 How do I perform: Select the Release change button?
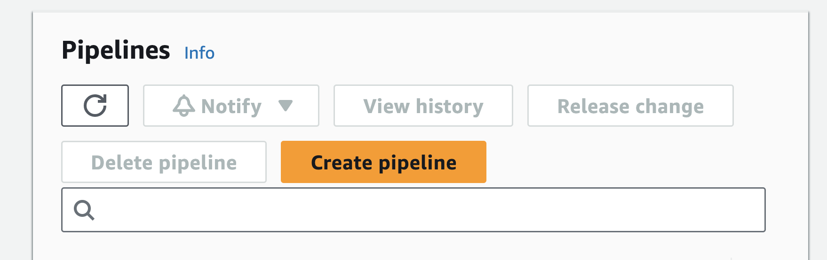(x=630, y=106)
